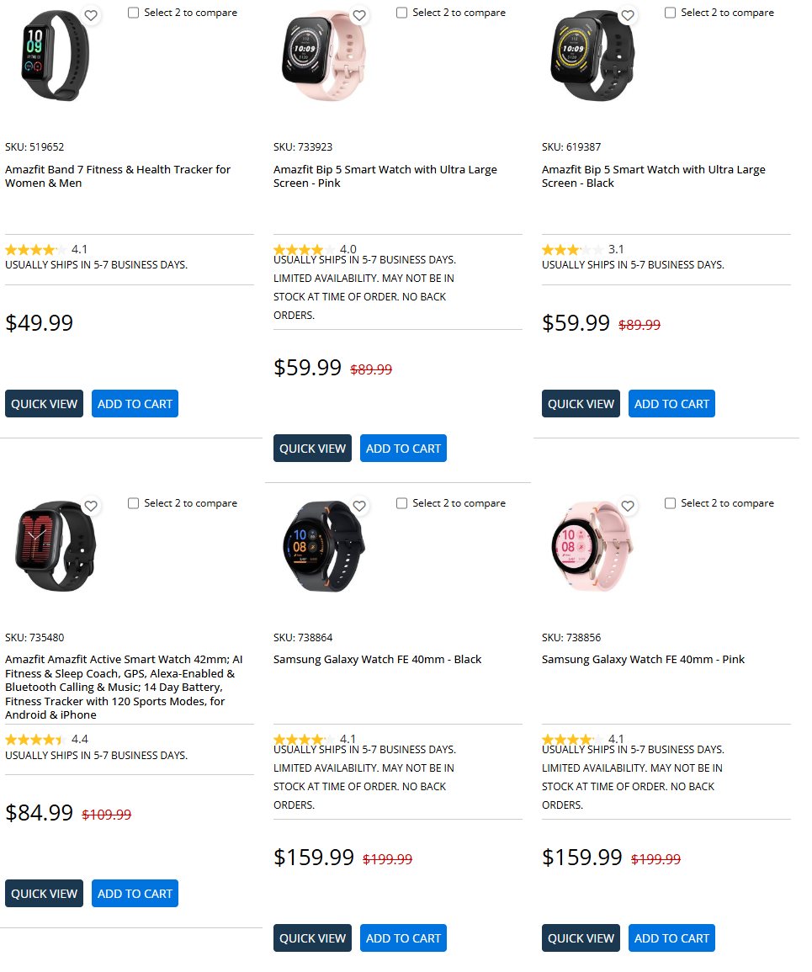Open the pink Amazfit Bip 5 photo
This screenshot has height=972, width=812.
(x=324, y=55)
